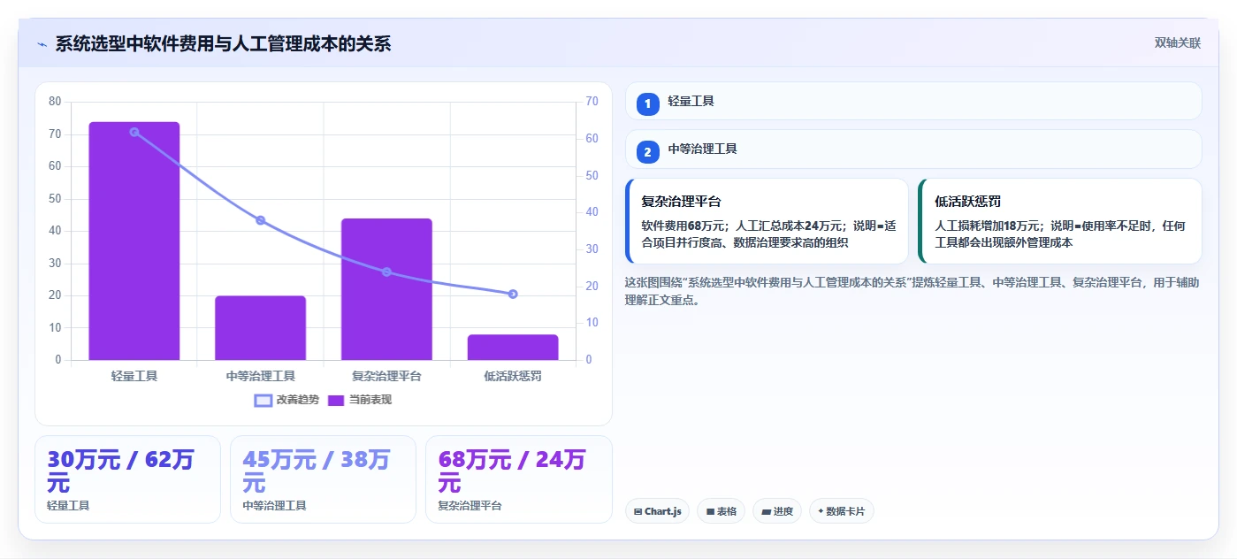Select the 低活跃惩罚 bar in chart
The width and height of the screenshot is (1237, 559).
513,348
